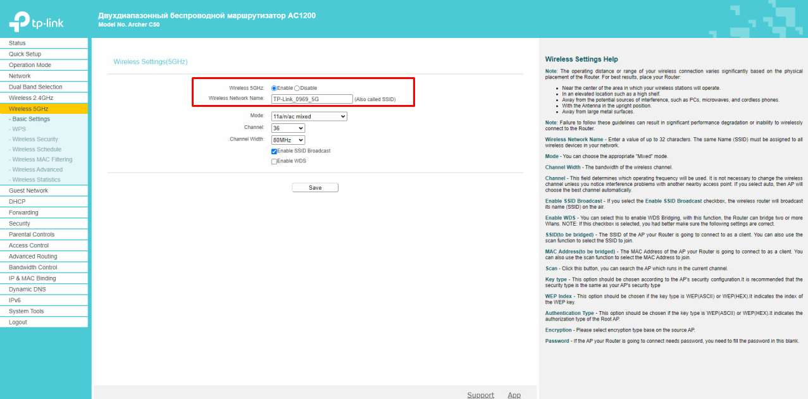
Task: Toggle the Enable SSID Broadcast checkbox
Action: pos(274,151)
